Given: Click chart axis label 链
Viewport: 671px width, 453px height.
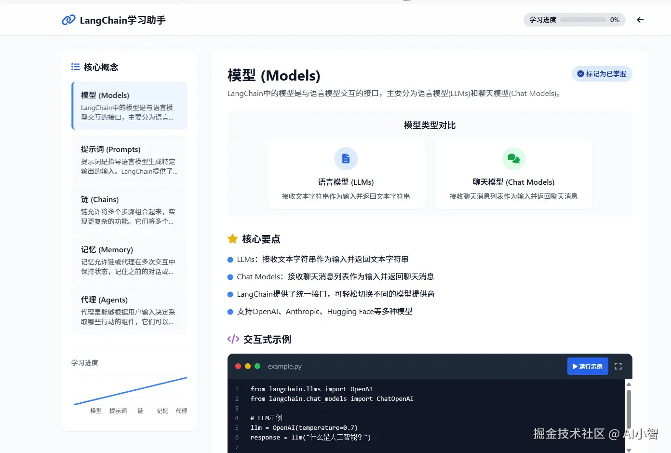Looking at the screenshot, I should [140, 411].
